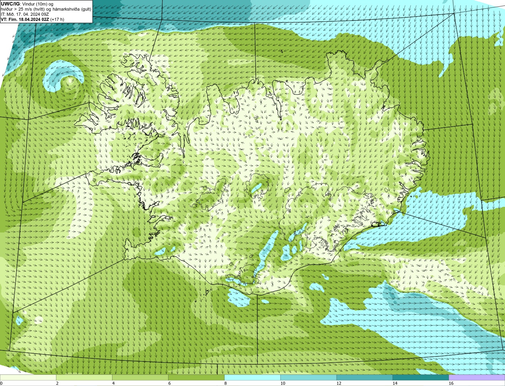Click the legend label "12"

pos(339,383)
